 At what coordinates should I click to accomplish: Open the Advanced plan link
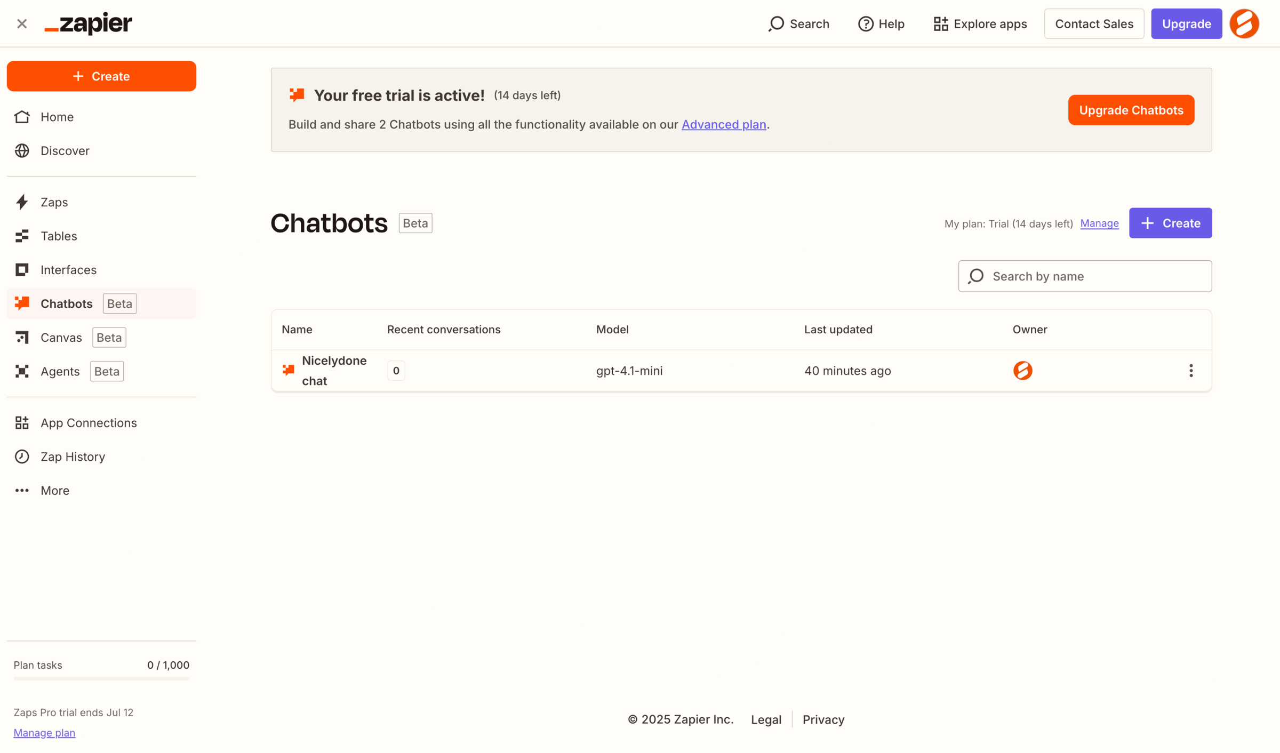click(x=724, y=124)
